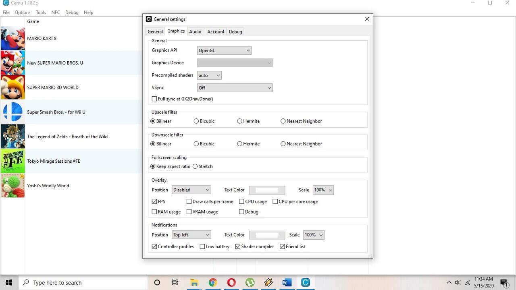Click the General settings gear icon
This screenshot has height=290, width=516.
(x=149, y=19)
